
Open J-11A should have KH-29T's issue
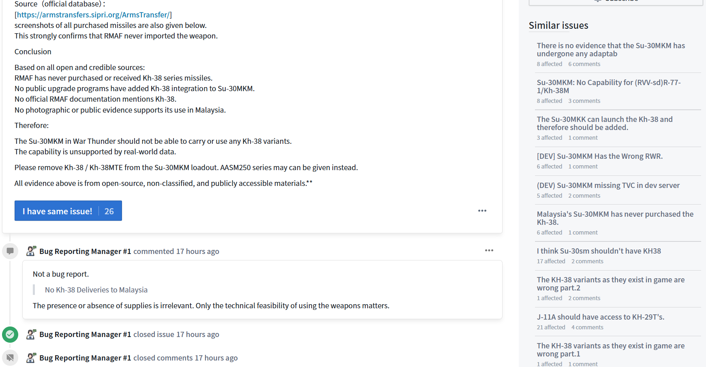tap(600, 317)
